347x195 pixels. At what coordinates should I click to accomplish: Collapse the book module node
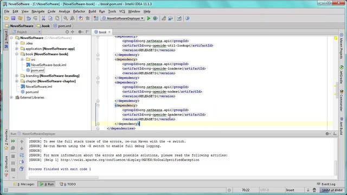tap(17, 54)
